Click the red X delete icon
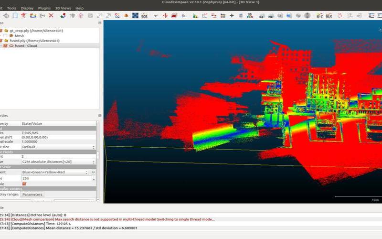This screenshot has height=239, width=382. pos(51,16)
